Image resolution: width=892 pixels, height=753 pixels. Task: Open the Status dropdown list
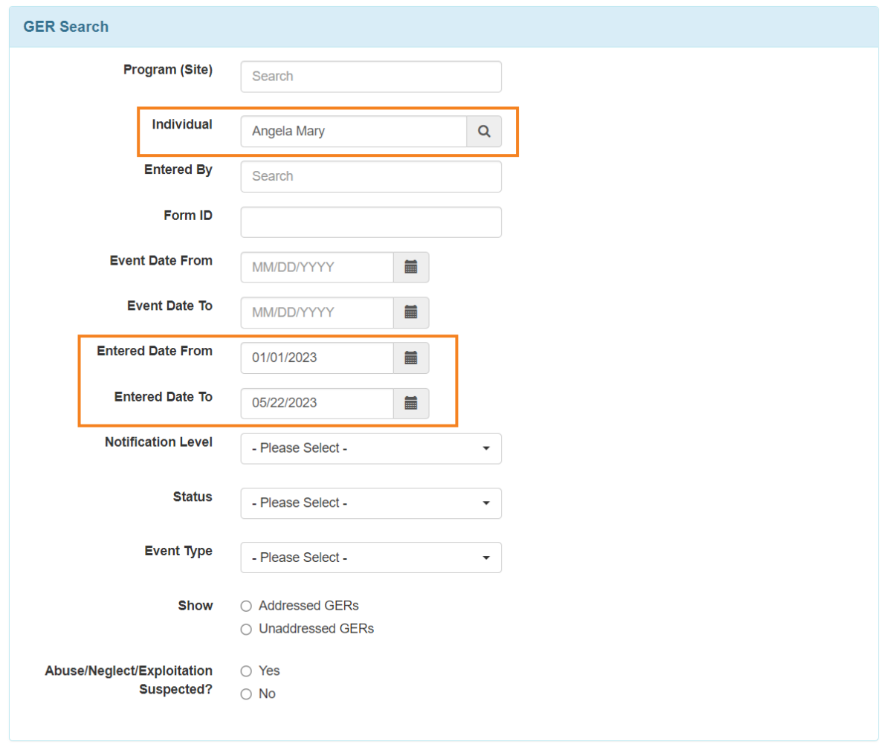(x=370, y=503)
